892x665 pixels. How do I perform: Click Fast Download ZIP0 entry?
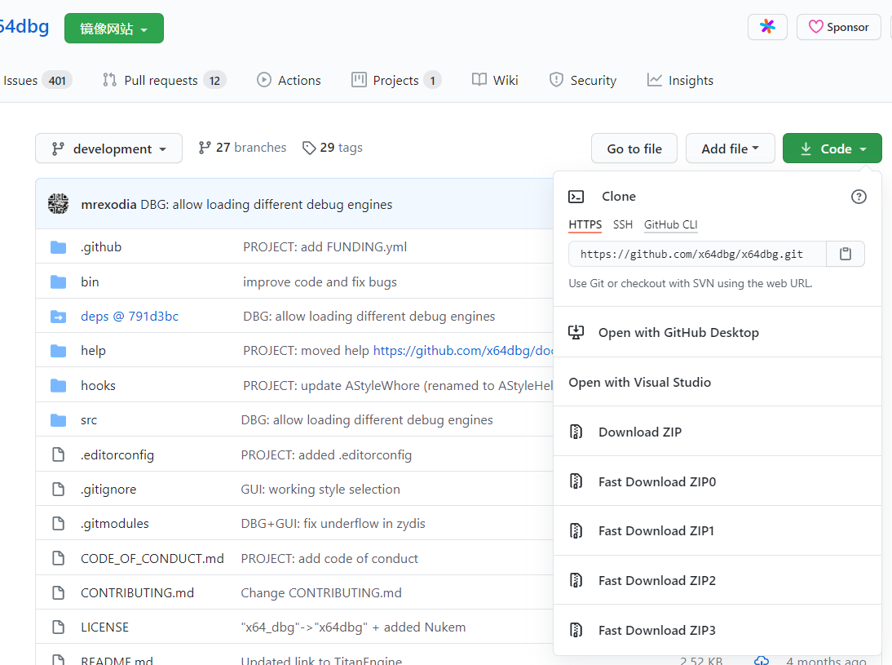pos(718,481)
